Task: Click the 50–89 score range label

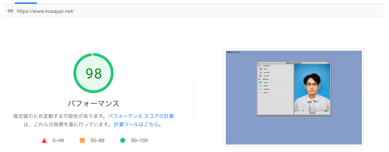Action: click(x=97, y=140)
